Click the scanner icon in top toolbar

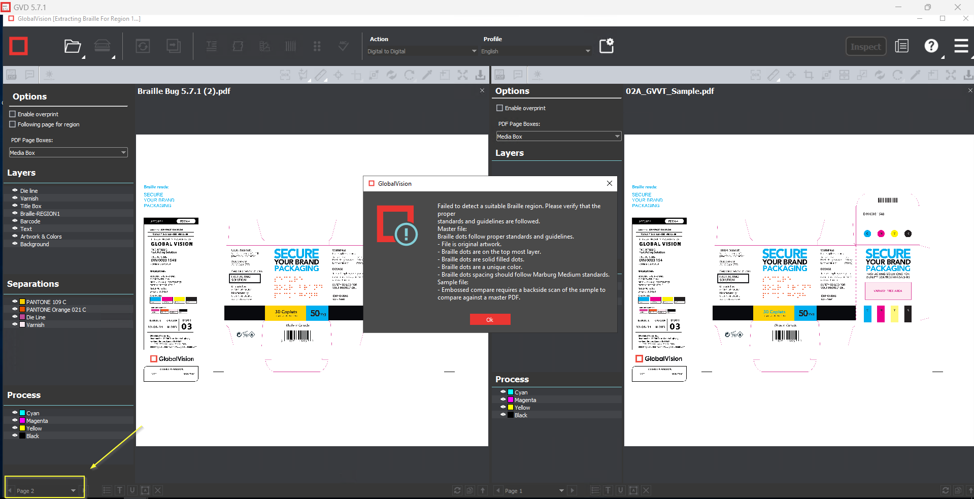click(102, 46)
